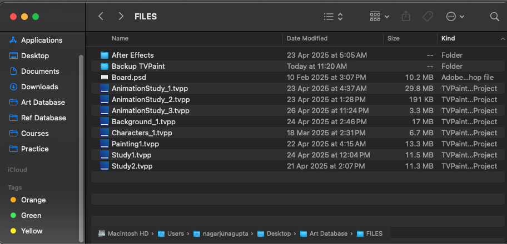Open the Edit Tags toolbar icon

click(x=428, y=17)
